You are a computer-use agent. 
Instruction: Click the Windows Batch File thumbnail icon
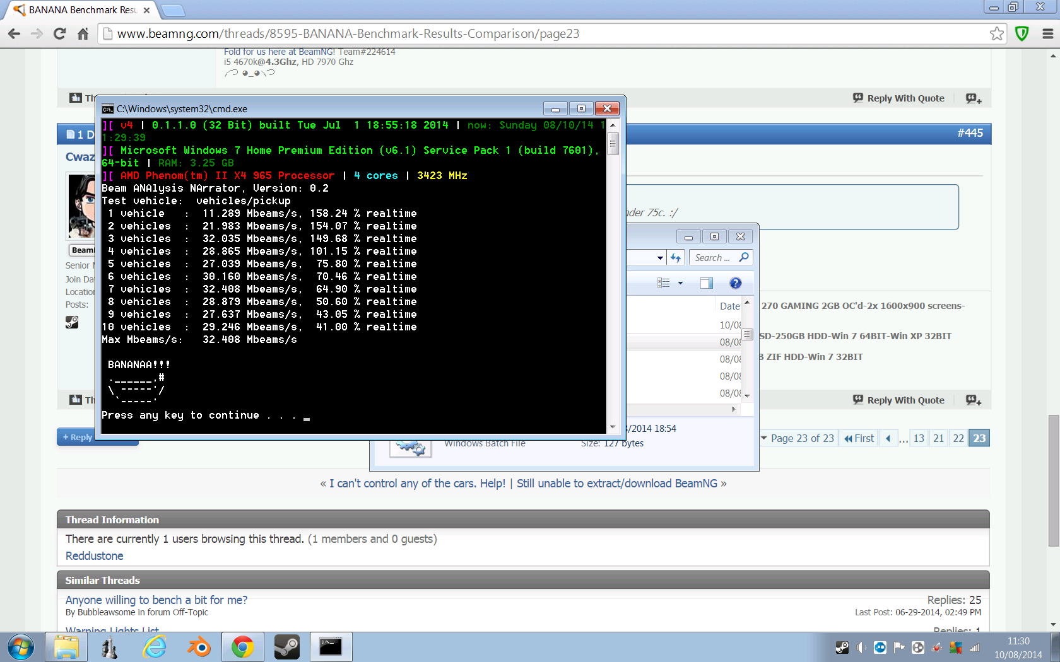coord(411,448)
